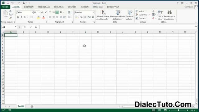Click the increase indent icon

pos(64,17)
